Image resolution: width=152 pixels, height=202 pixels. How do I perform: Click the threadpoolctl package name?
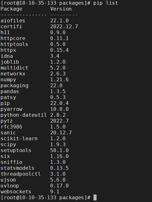20,174
